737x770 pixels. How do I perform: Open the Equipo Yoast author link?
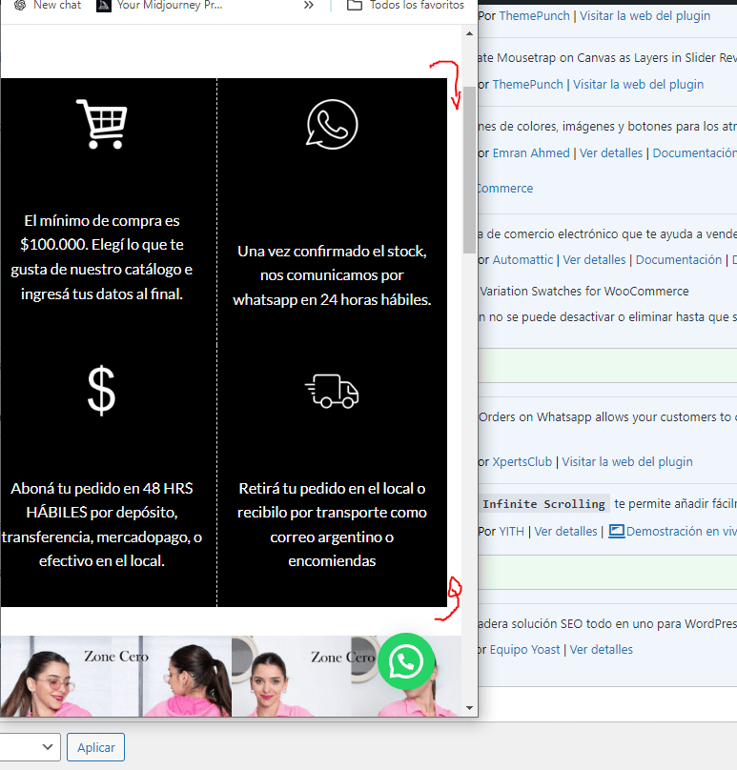click(x=524, y=650)
